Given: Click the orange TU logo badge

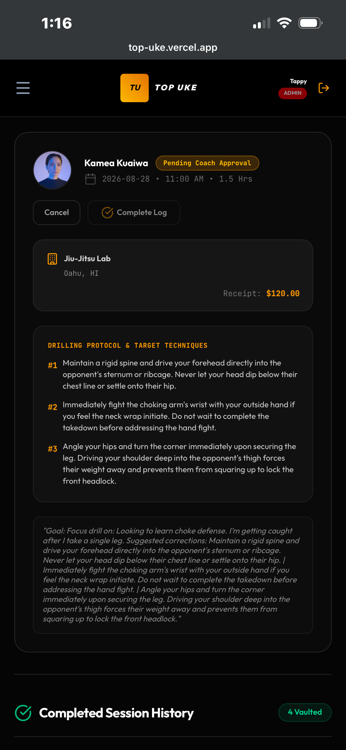Looking at the screenshot, I should pos(135,88).
